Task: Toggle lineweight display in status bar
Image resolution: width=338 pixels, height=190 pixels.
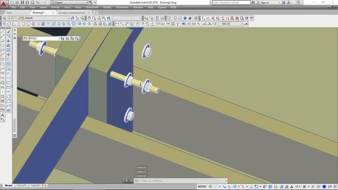Action: point(265,186)
